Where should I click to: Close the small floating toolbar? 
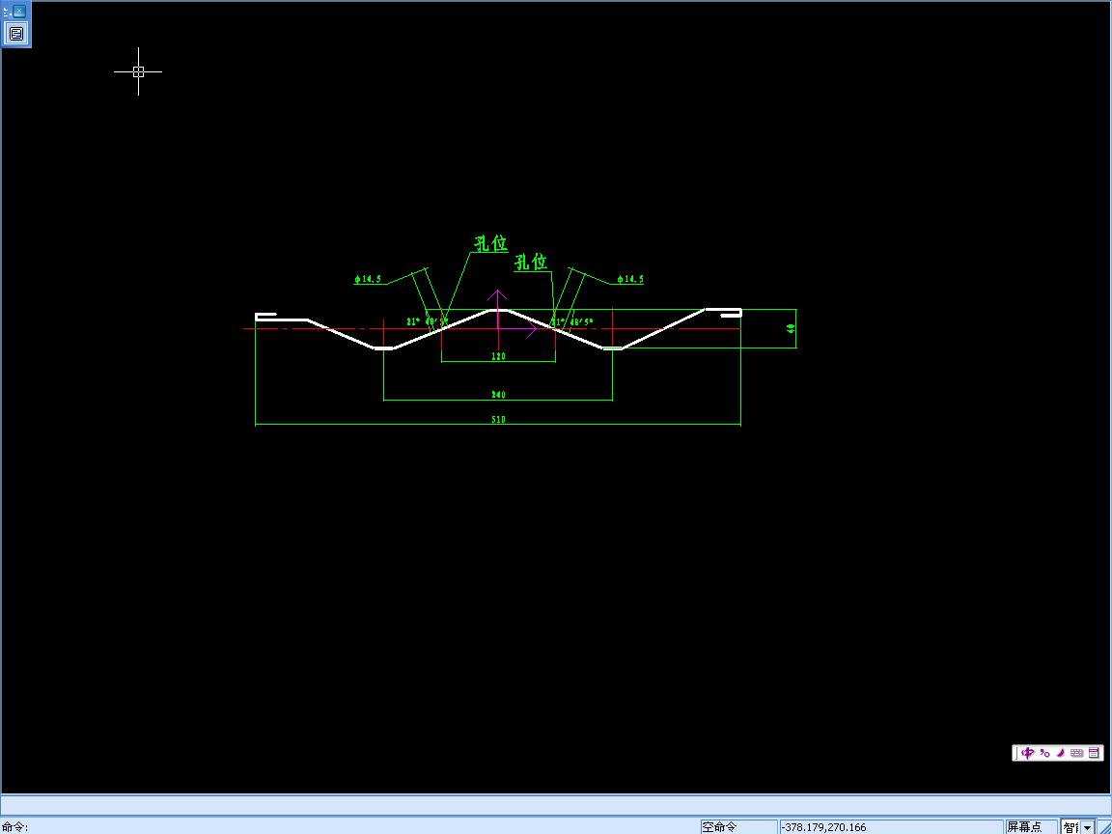[x=19, y=12]
